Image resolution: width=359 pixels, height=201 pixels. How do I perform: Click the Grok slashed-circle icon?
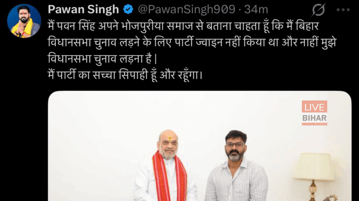[x=318, y=10]
